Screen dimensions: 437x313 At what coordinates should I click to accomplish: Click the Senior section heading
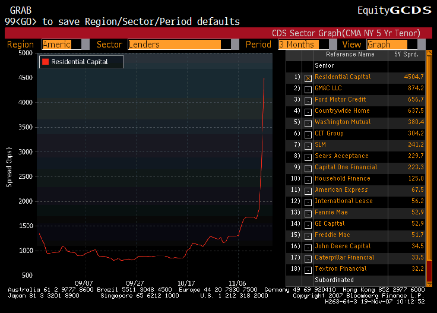324,65
